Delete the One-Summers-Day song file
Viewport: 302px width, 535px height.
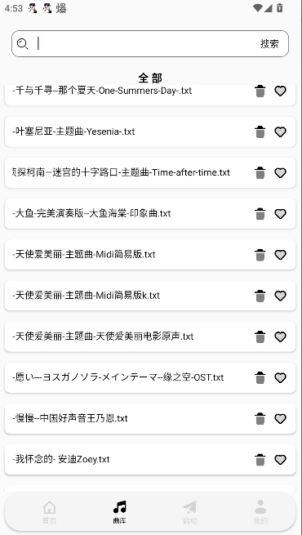click(260, 91)
